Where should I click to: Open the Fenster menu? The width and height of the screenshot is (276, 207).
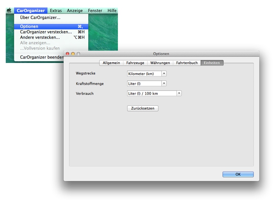(x=95, y=10)
